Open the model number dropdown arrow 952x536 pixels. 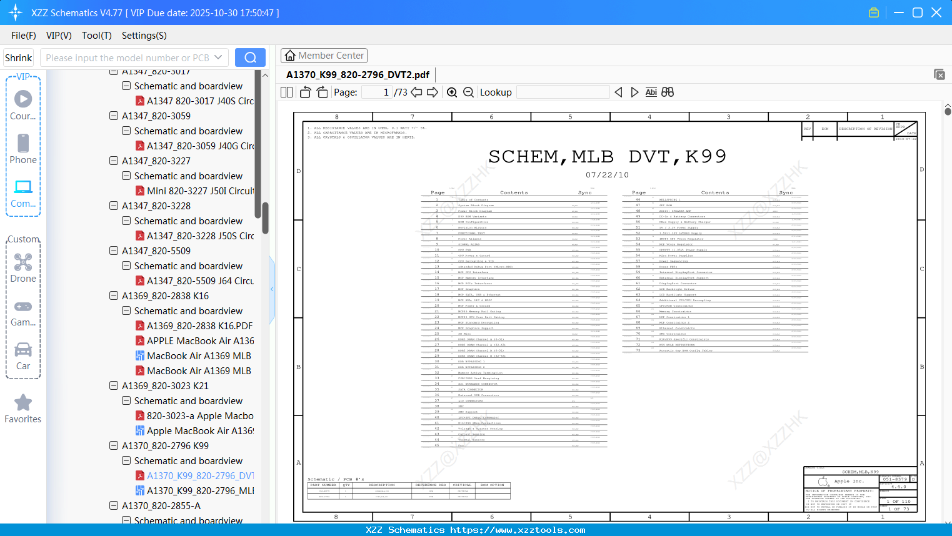(x=218, y=57)
